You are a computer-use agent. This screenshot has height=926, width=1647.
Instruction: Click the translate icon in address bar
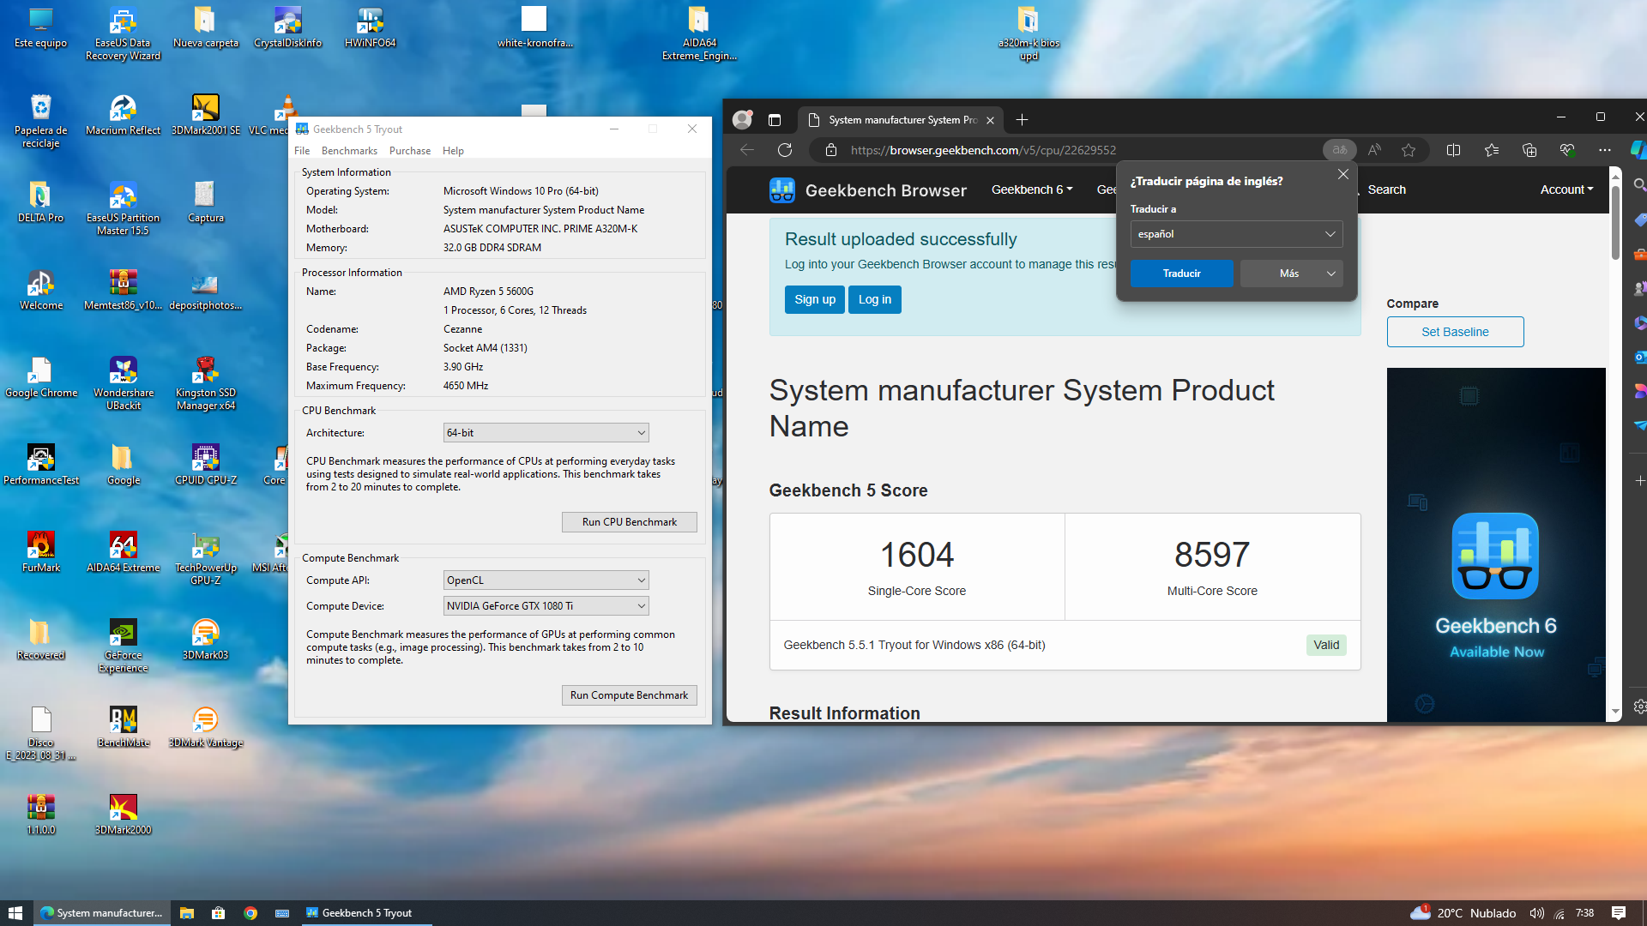click(x=1339, y=150)
